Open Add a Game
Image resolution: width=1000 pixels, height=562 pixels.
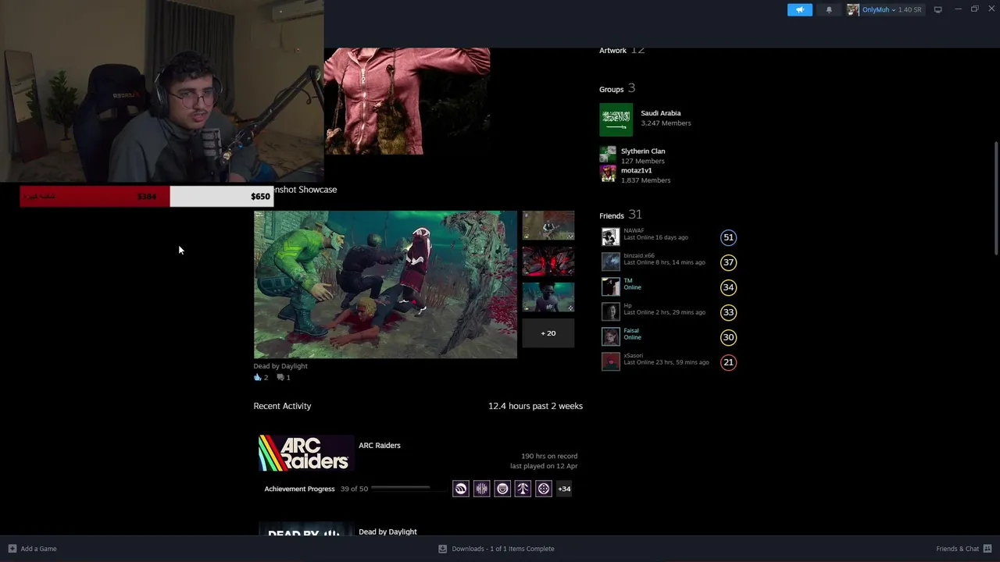tap(38, 549)
